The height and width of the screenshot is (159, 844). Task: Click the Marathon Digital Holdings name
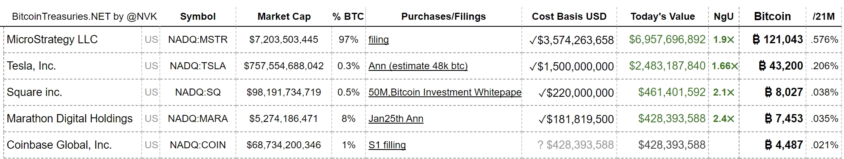tap(70, 119)
